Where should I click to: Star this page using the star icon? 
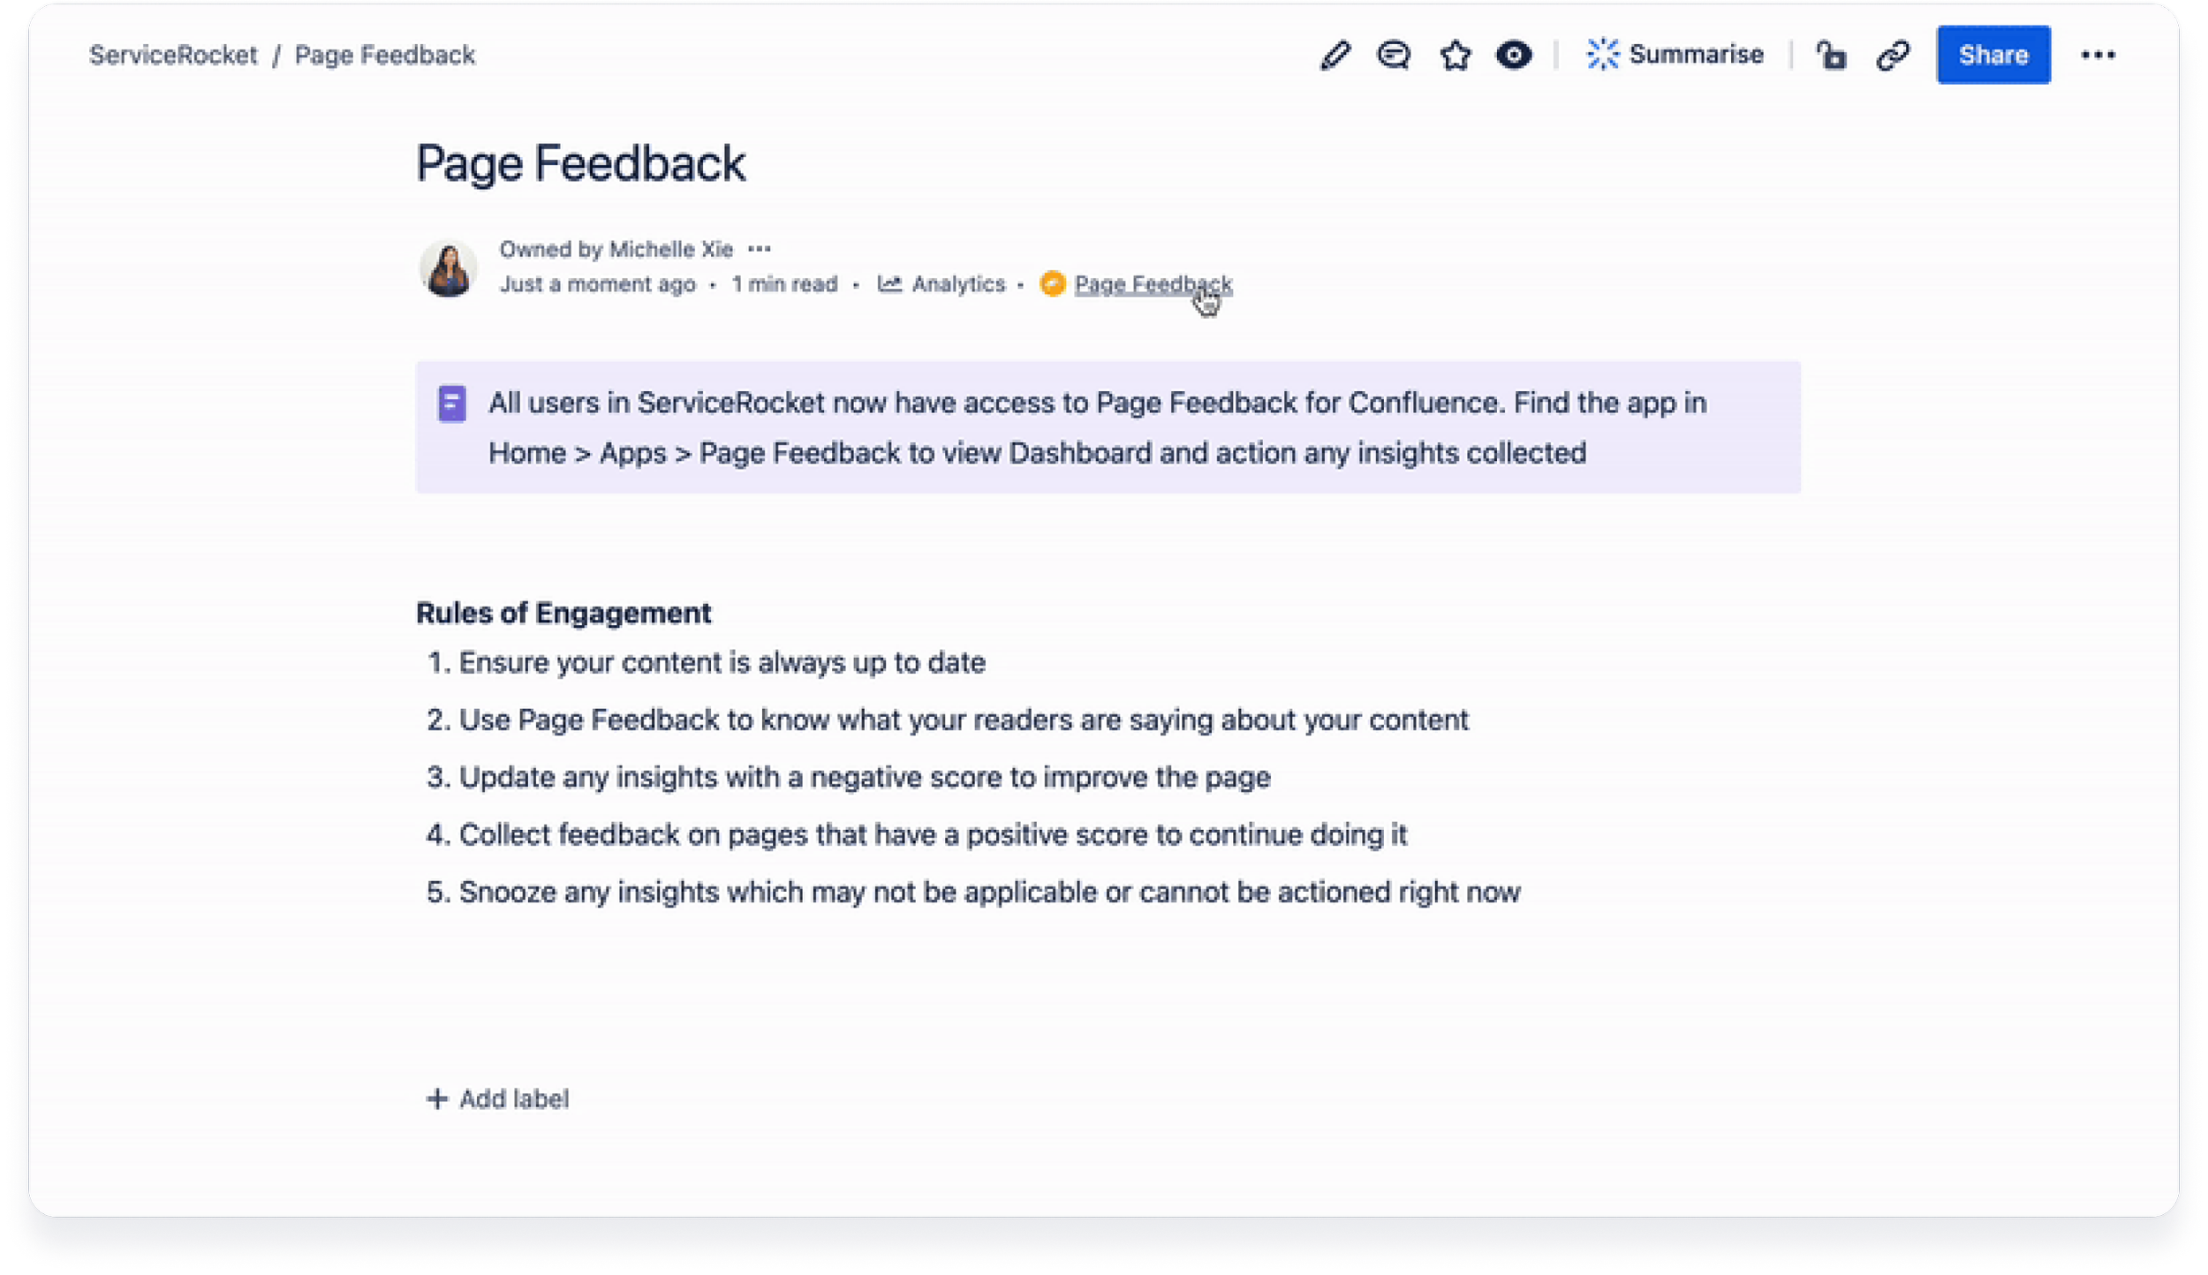pyautogui.click(x=1455, y=55)
